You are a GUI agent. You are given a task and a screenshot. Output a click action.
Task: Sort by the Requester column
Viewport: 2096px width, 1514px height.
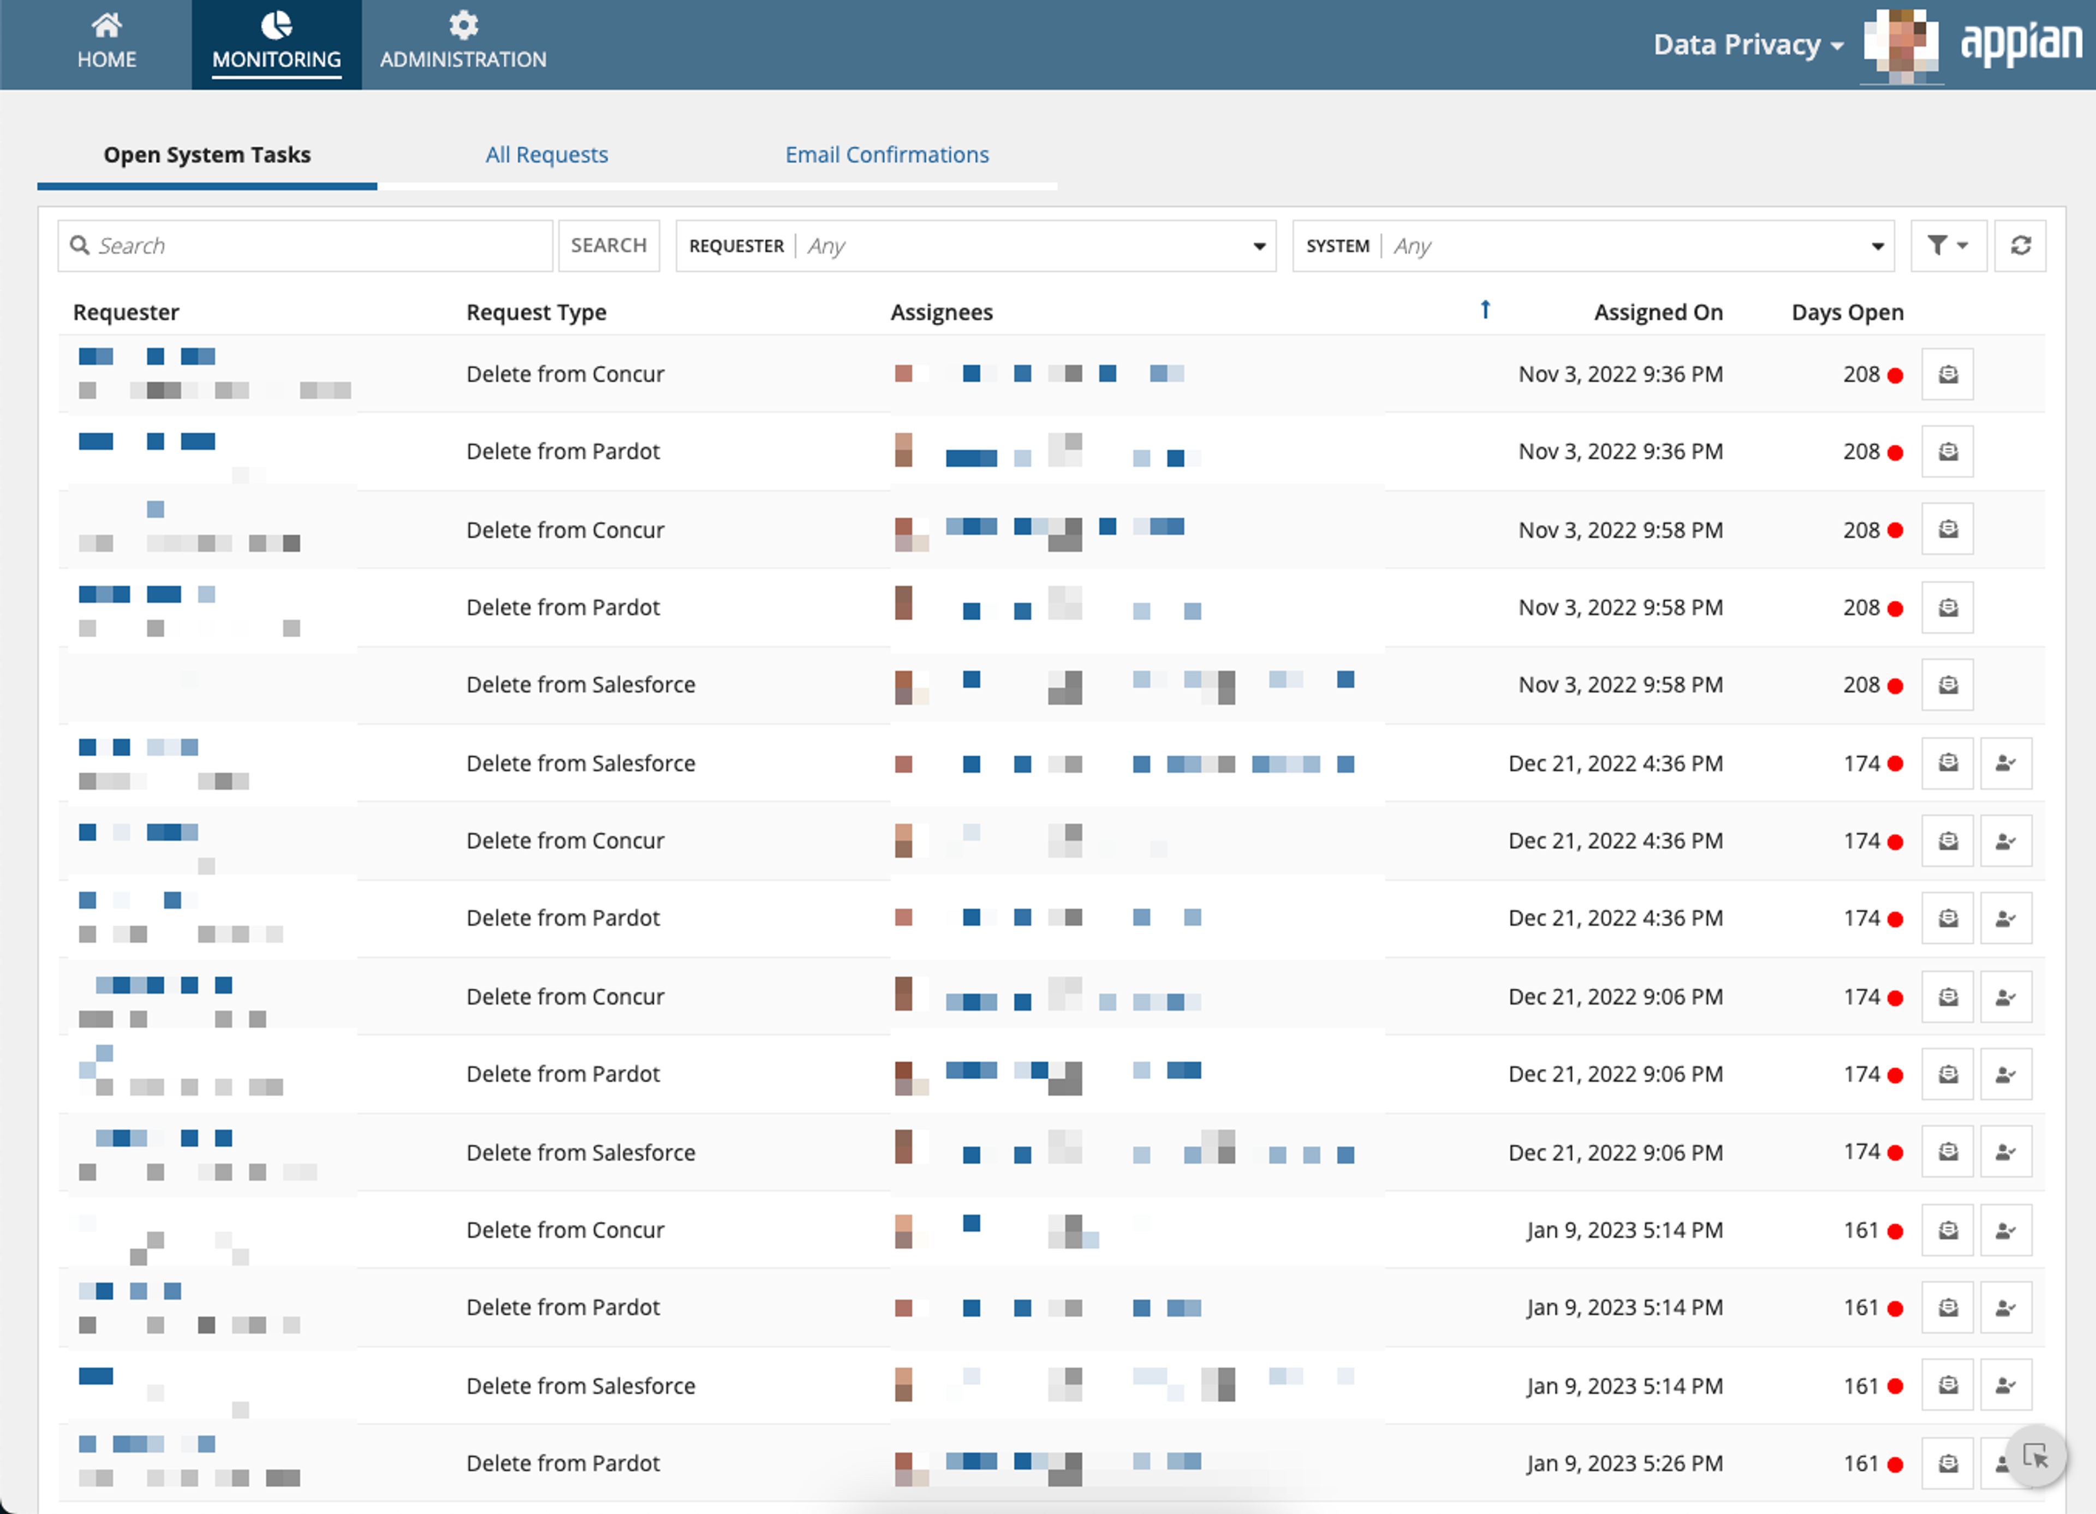127,312
